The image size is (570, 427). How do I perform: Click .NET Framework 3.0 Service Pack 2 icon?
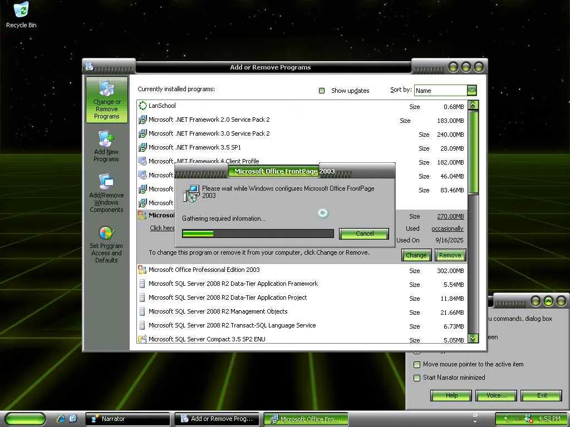click(142, 133)
